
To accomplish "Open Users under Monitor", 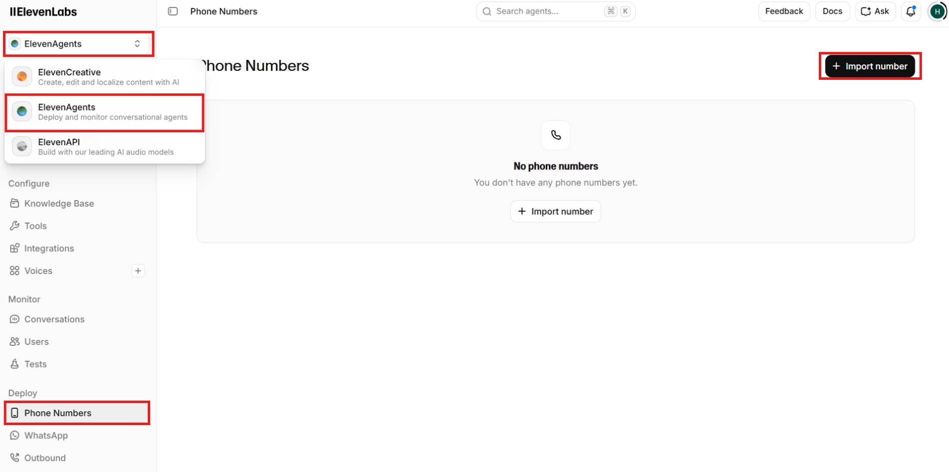I will (x=77, y=342).
